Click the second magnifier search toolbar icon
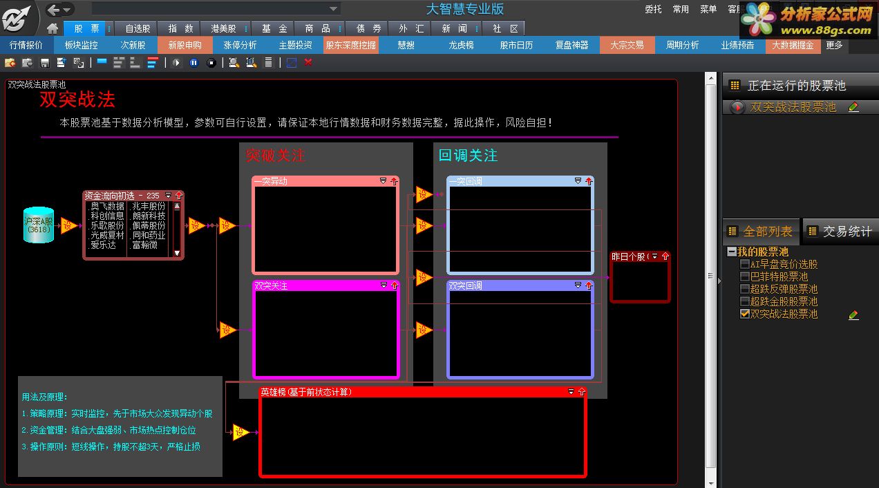This screenshot has height=488, width=879. [251, 63]
